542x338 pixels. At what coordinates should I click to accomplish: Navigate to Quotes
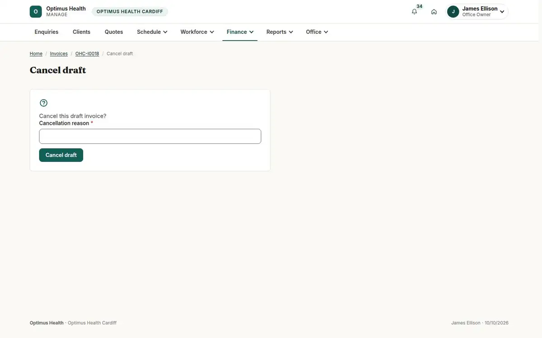114,32
